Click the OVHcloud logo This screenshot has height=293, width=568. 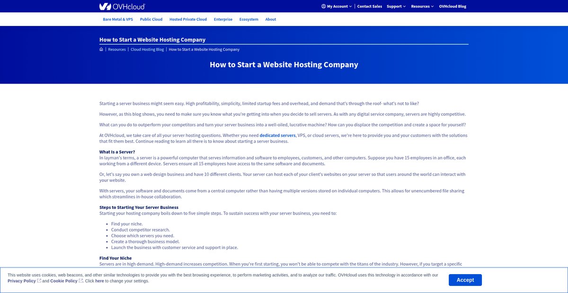122,6
